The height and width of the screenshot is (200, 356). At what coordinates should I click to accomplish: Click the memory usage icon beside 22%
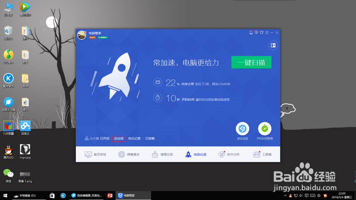coord(158,82)
